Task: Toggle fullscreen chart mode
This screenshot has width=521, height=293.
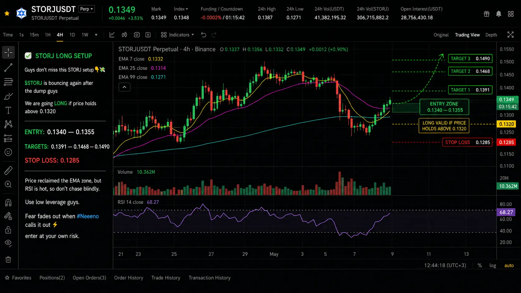Action: (x=510, y=35)
